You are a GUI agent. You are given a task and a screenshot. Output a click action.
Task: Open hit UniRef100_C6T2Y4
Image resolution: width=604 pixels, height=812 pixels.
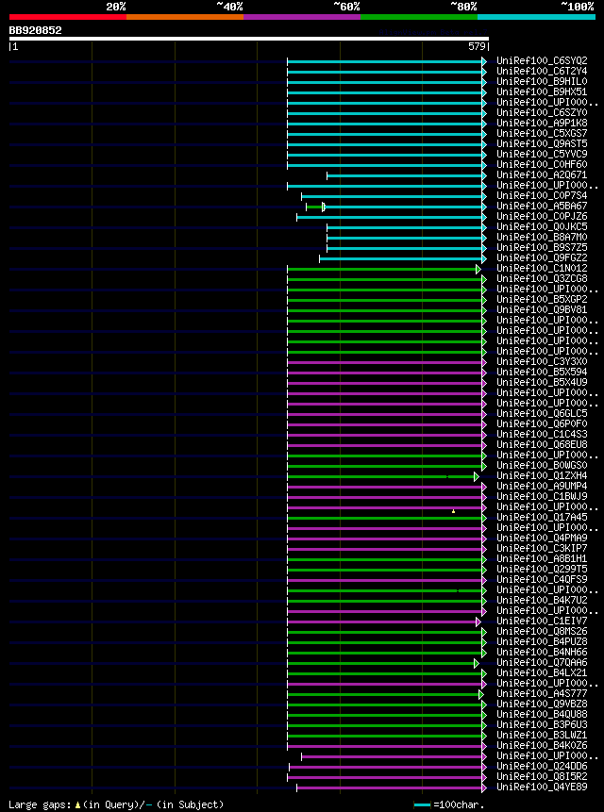542,72
